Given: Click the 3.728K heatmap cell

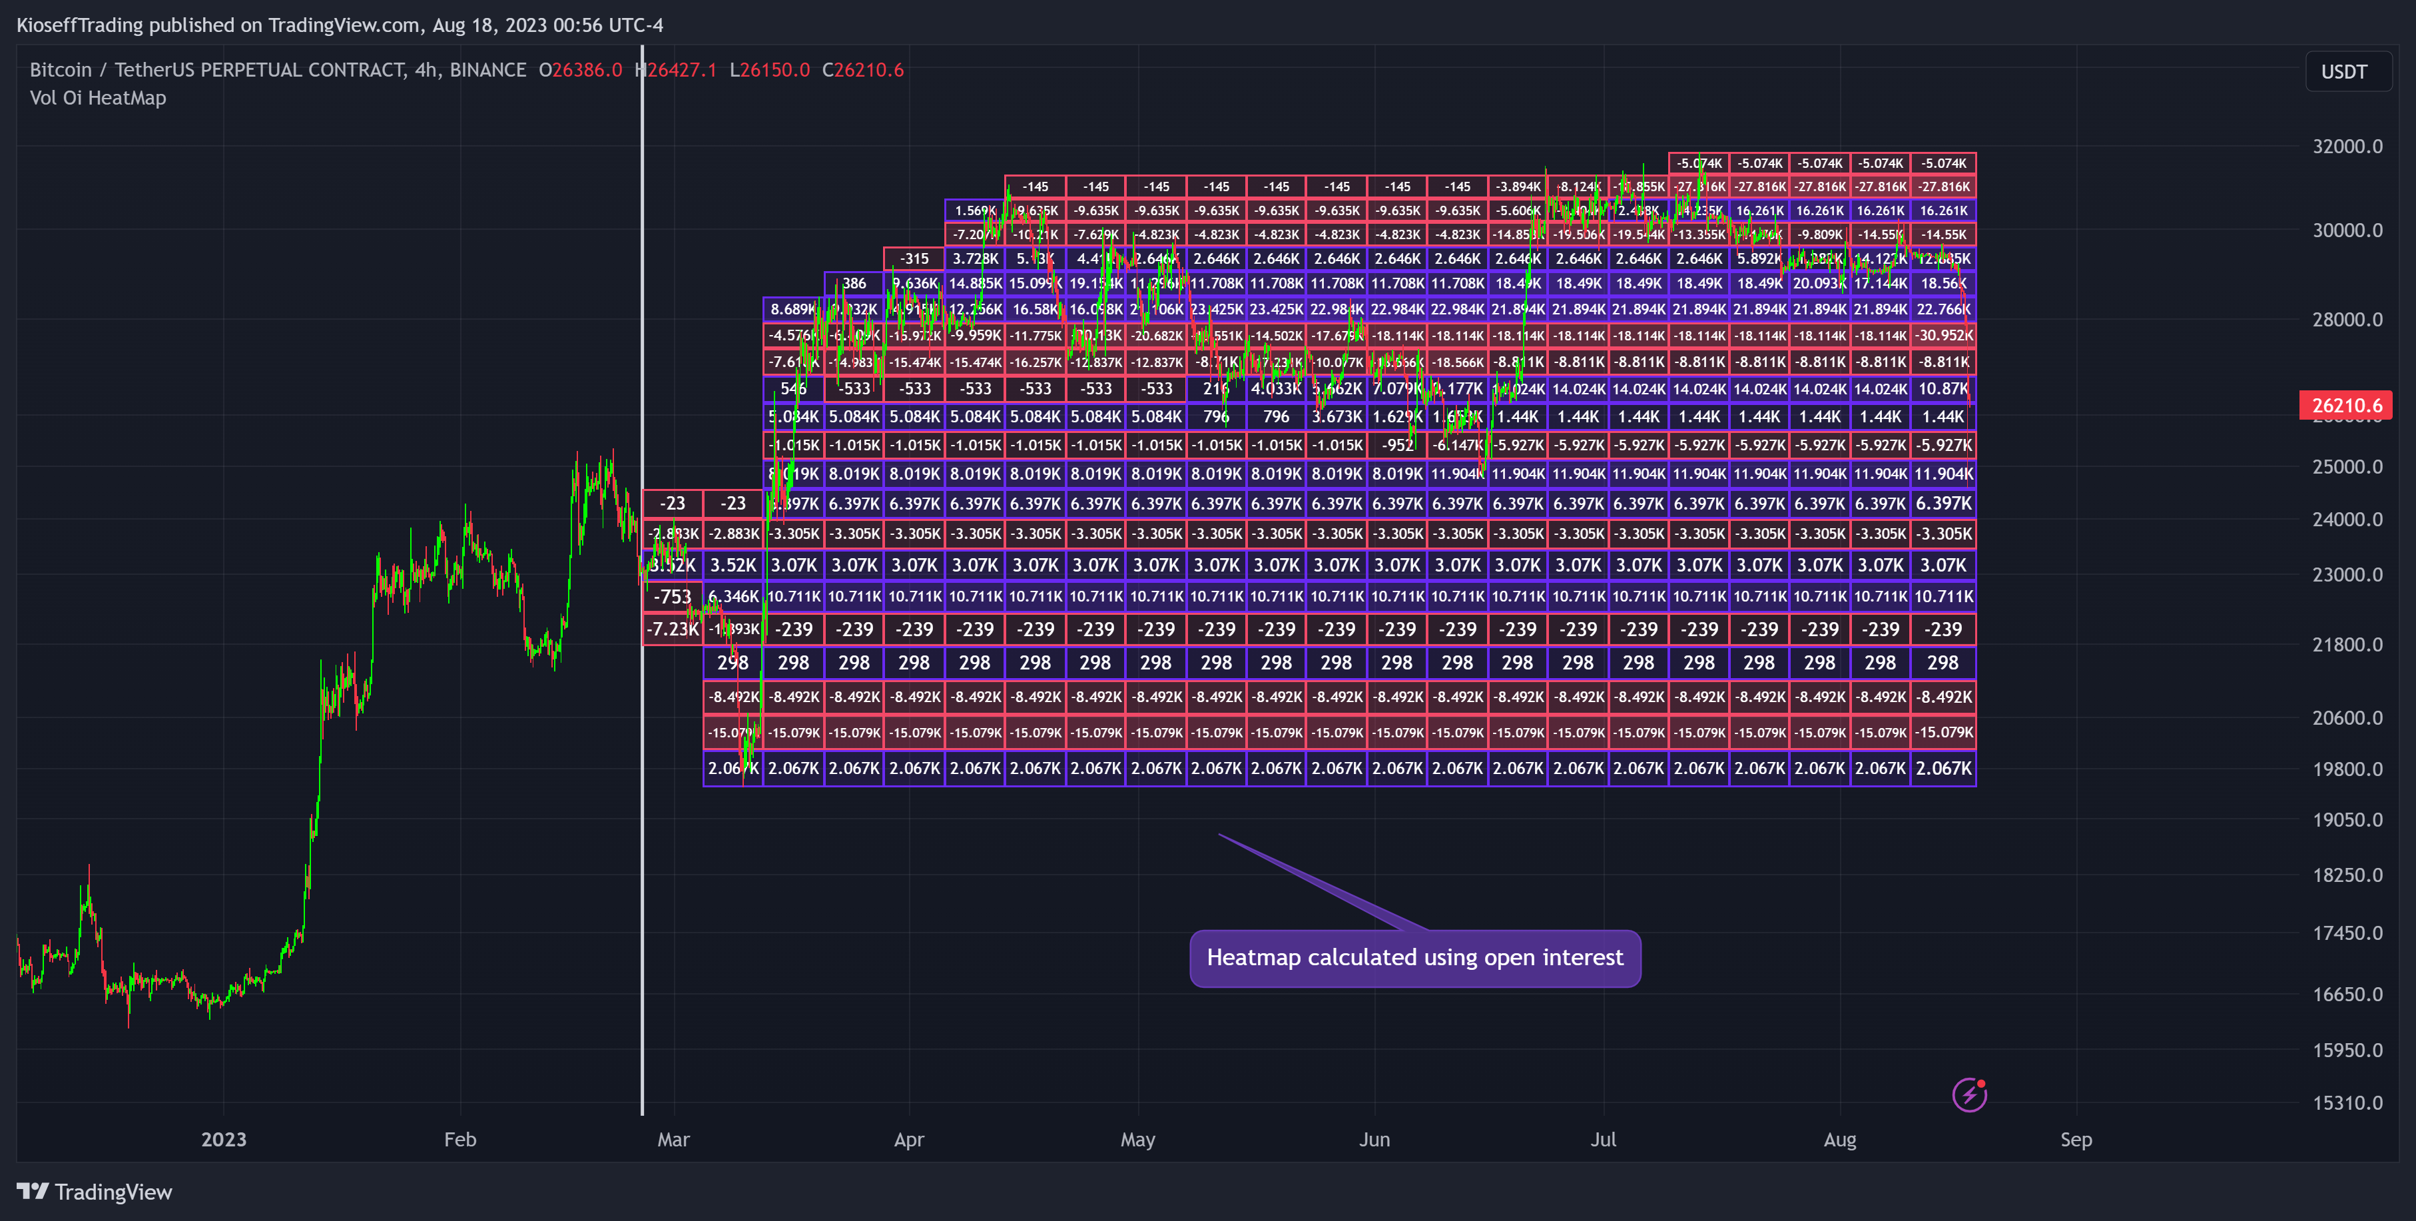Looking at the screenshot, I should pyautogui.click(x=976, y=259).
